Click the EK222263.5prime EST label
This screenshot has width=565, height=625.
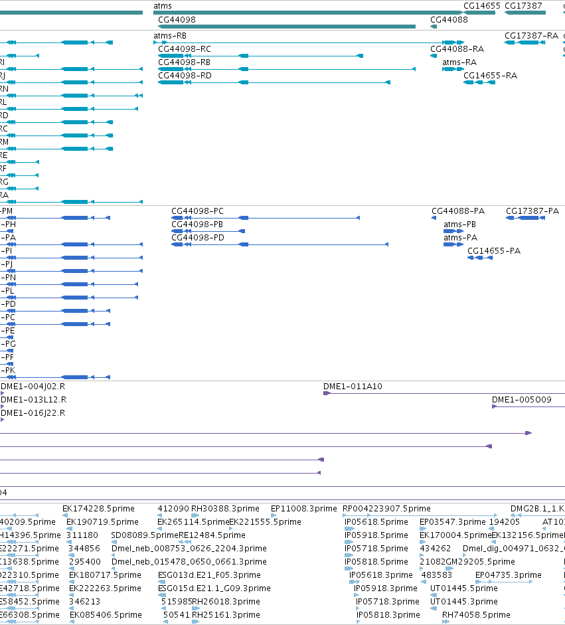click(x=105, y=588)
